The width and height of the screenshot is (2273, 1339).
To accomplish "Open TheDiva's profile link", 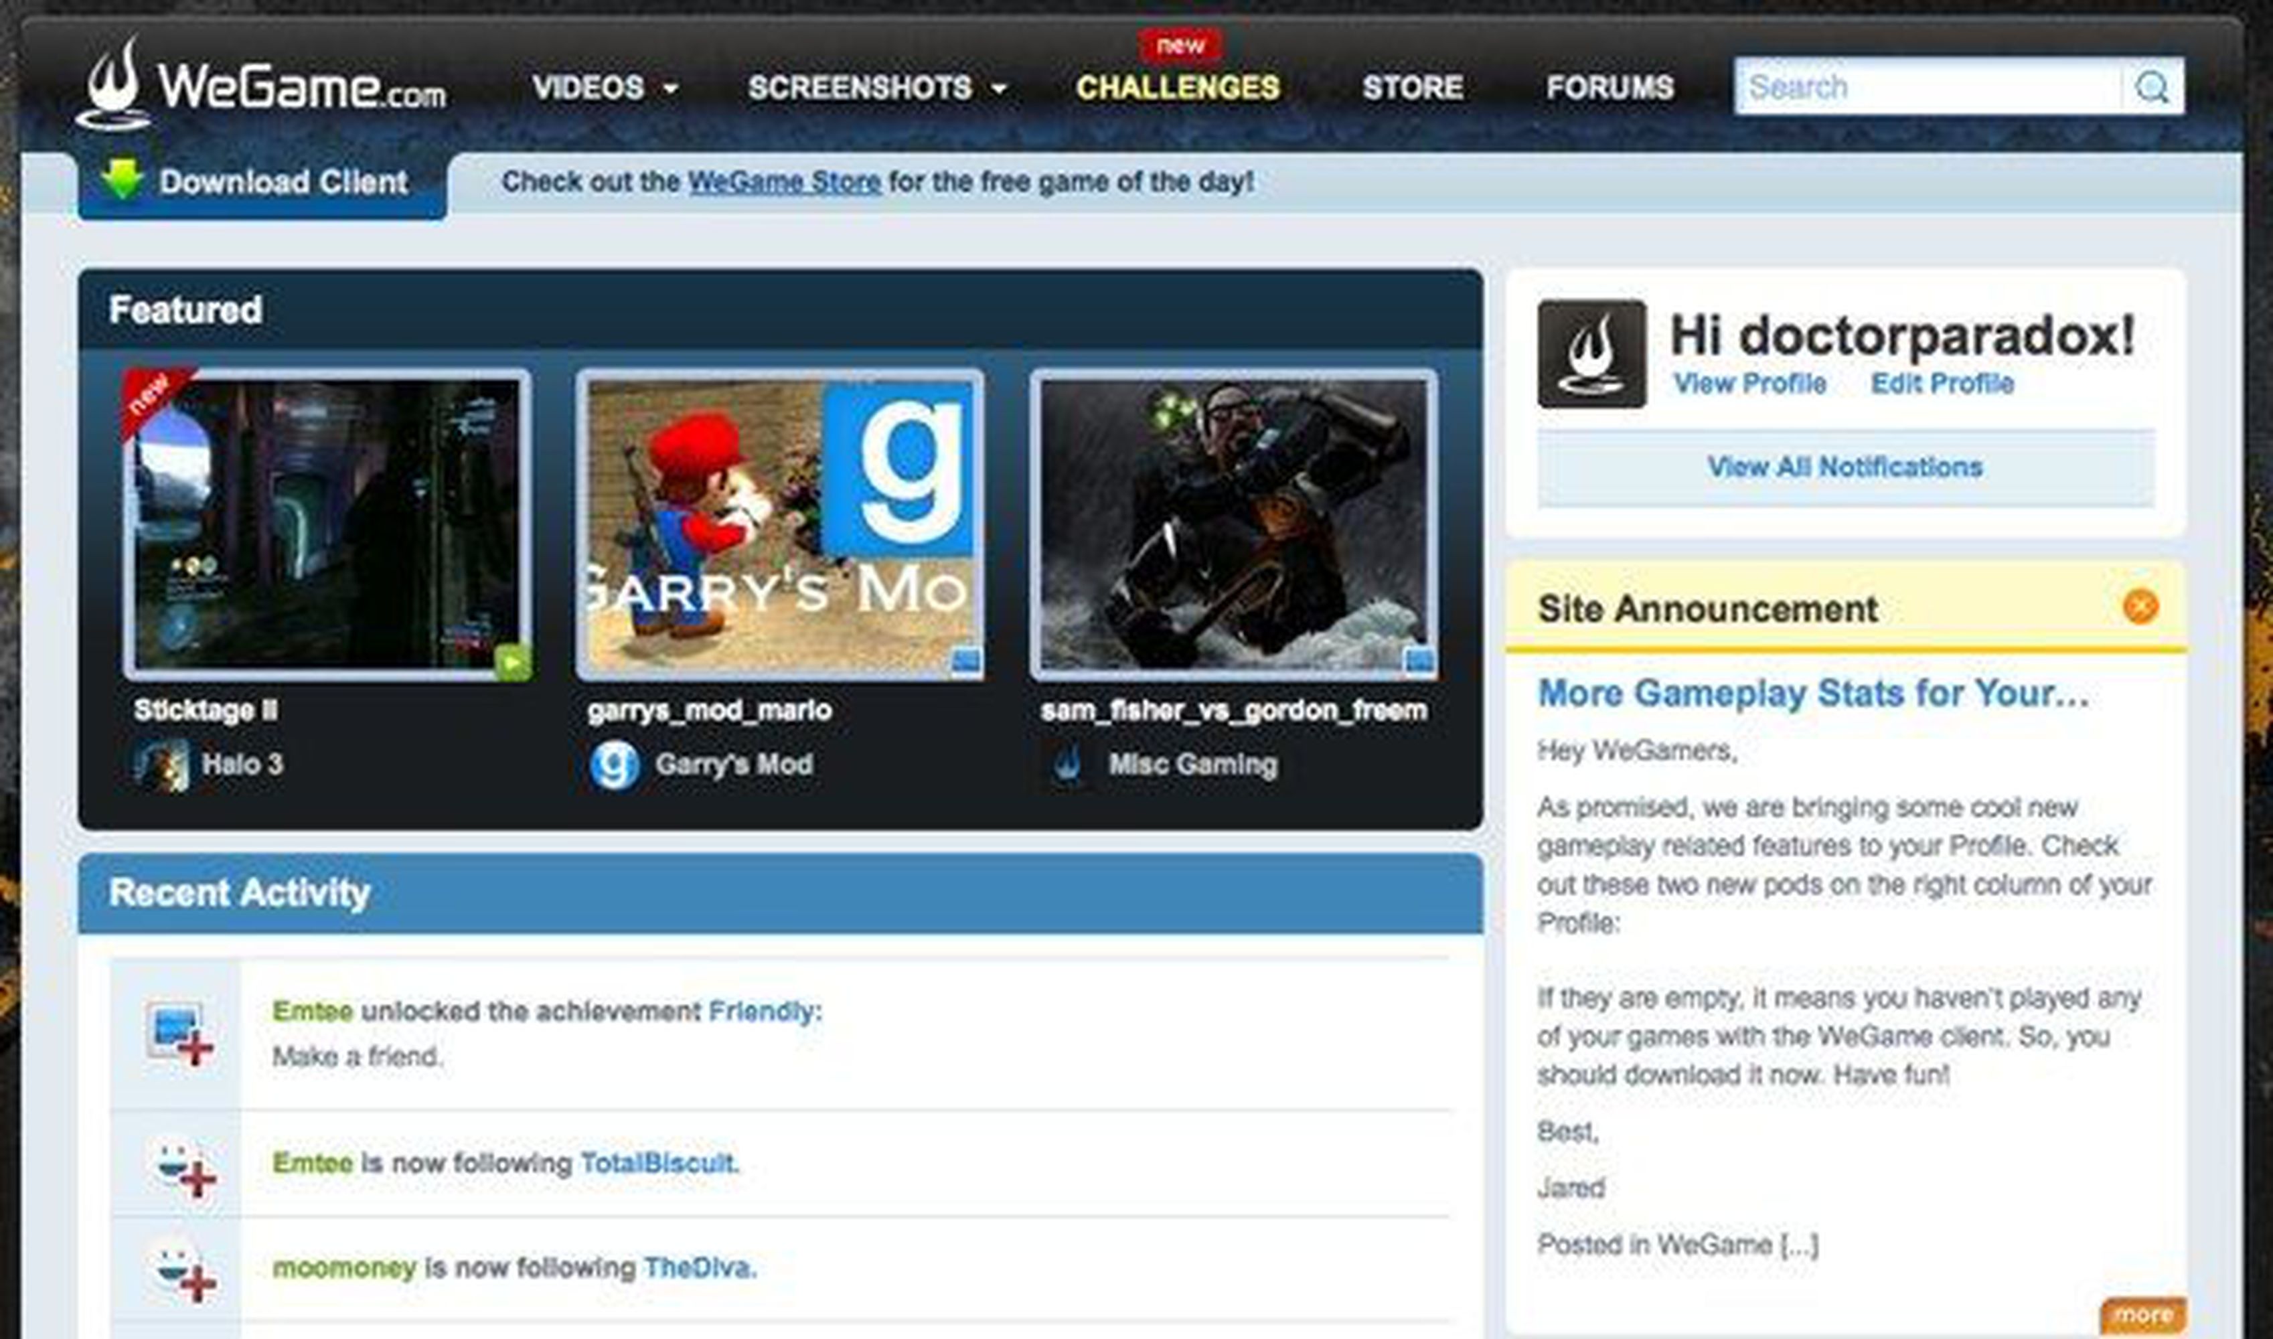I will (700, 1269).
